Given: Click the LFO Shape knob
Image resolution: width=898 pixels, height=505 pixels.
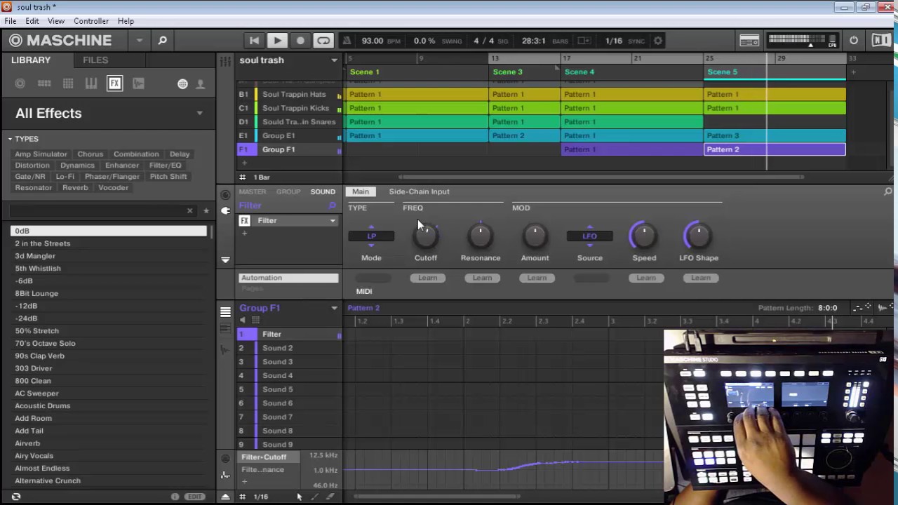Looking at the screenshot, I should click(x=698, y=236).
